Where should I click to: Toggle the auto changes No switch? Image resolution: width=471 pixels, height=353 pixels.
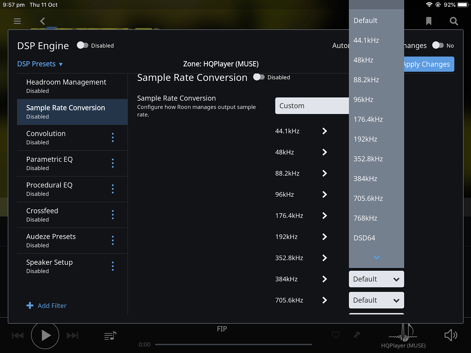click(438, 45)
